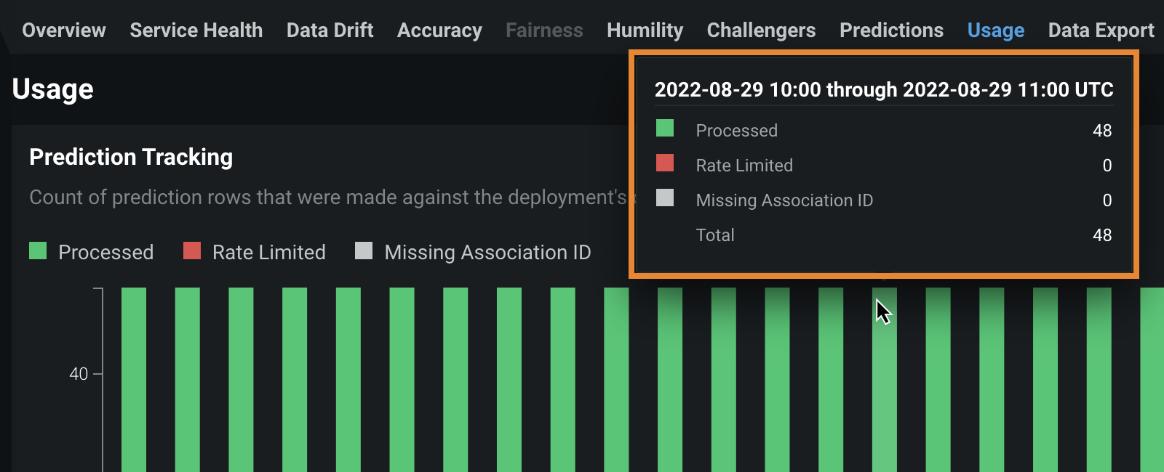Select the Accuracy tab
1164x472 pixels.
click(439, 30)
